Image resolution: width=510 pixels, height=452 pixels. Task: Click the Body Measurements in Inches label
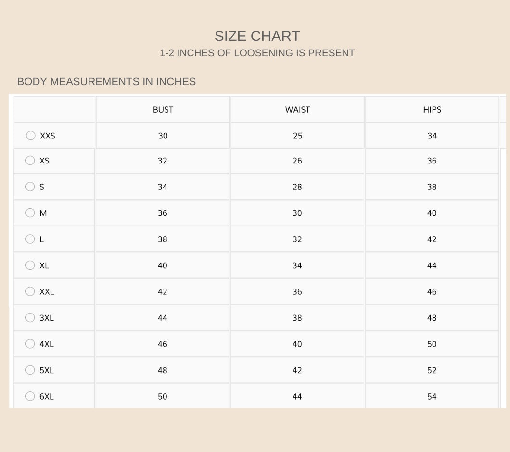[x=106, y=82]
